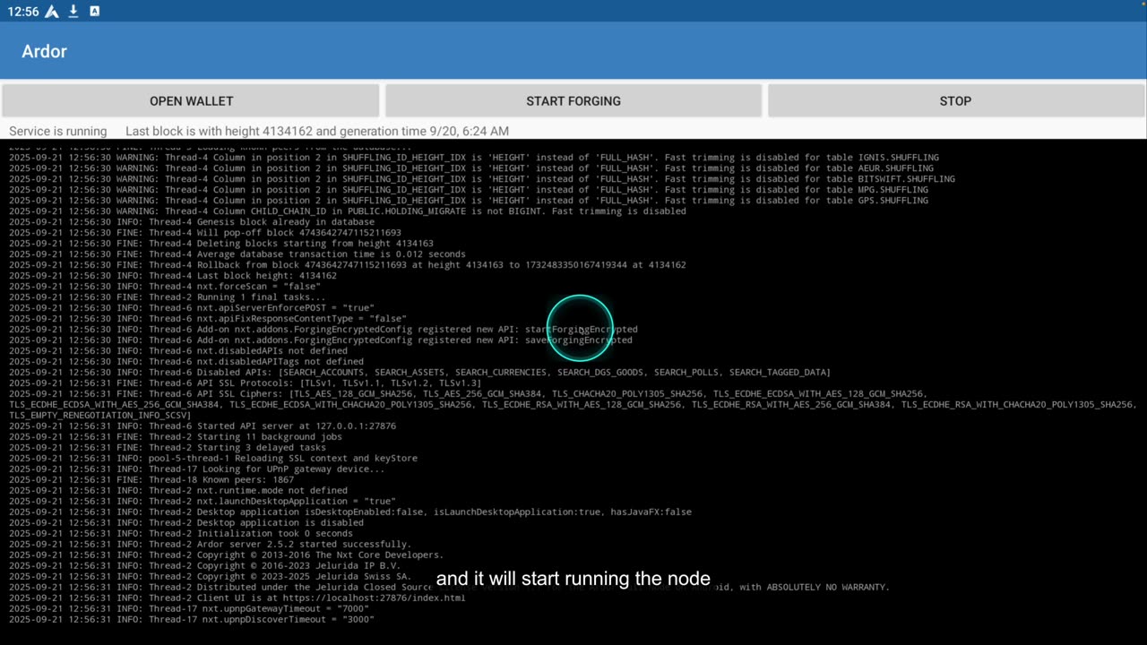Viewport: 1147px width, 645px height.
Task: Select log line 'nxt.forceScan = "false"'
Action: pyautogui.click(x=165, y=287)
